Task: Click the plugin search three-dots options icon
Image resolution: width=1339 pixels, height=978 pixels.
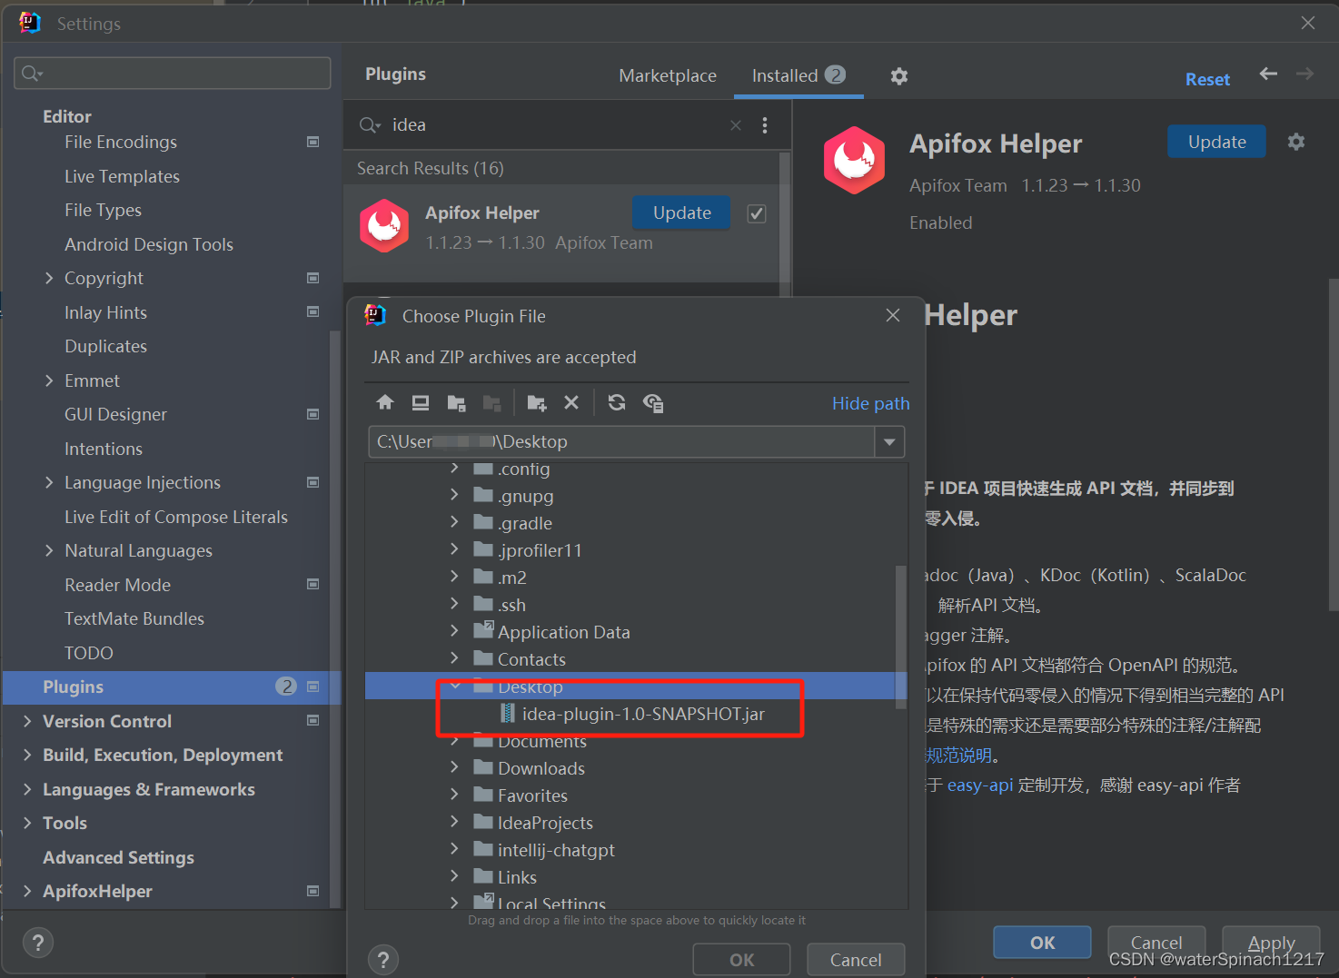Action: coord(765,125)
